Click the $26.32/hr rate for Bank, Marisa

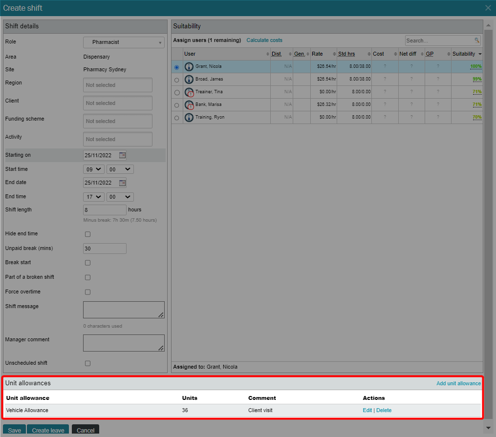click(x=326, y=104)
